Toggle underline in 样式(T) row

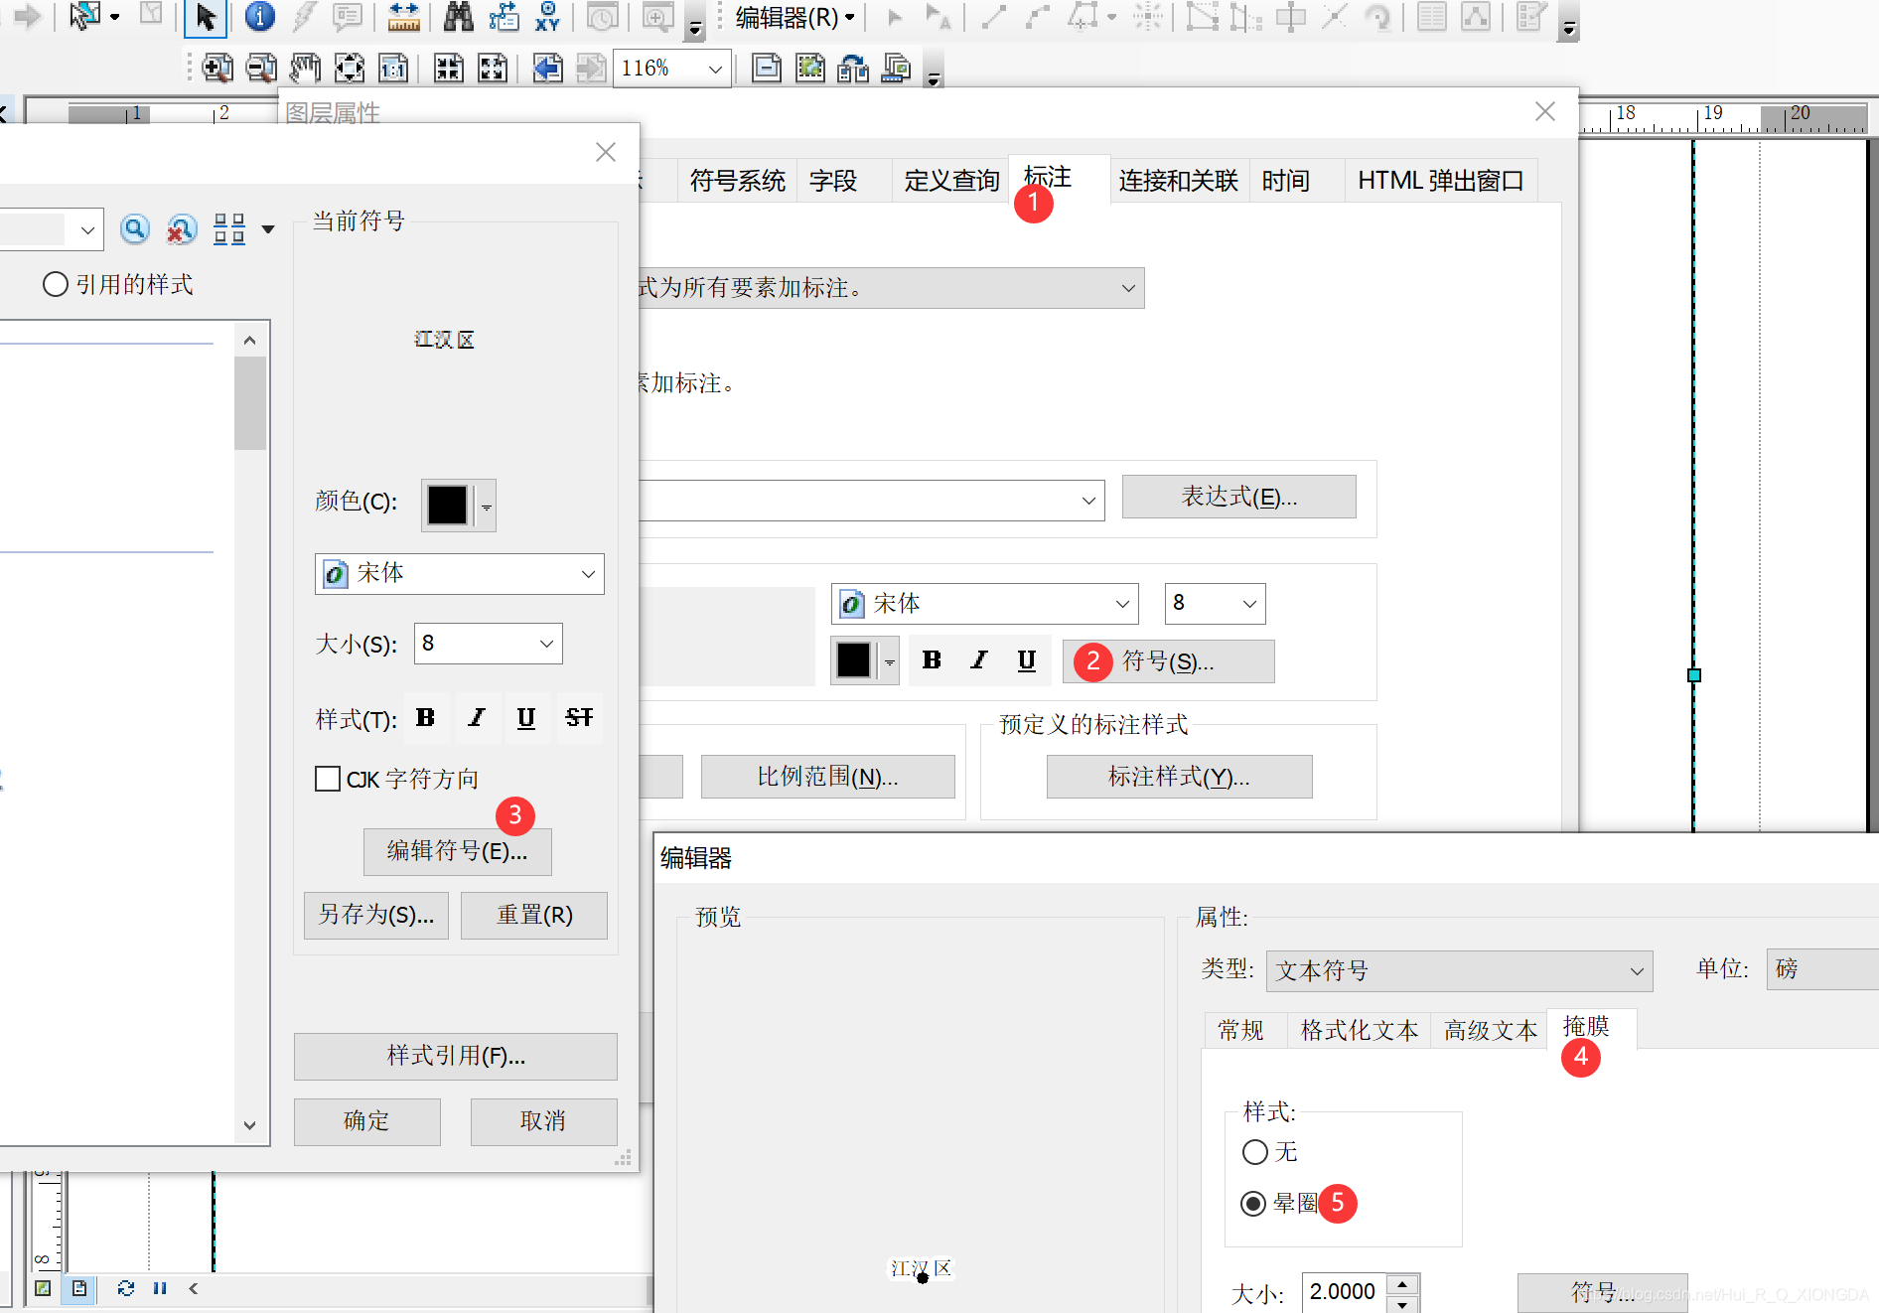pos(526,717)
